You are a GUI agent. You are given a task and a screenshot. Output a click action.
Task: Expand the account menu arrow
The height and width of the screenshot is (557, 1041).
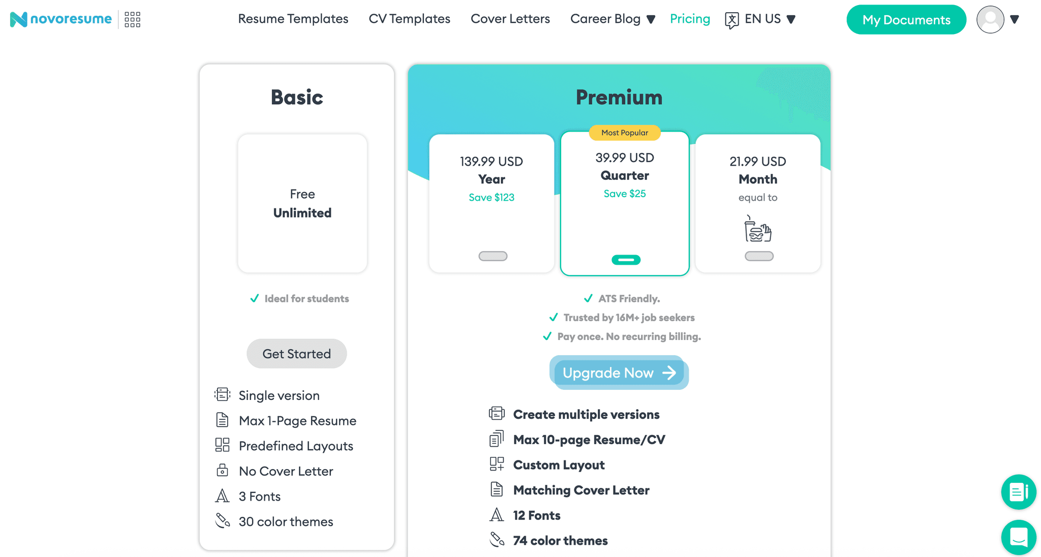pyautogui.click(x=1015, y=19)
